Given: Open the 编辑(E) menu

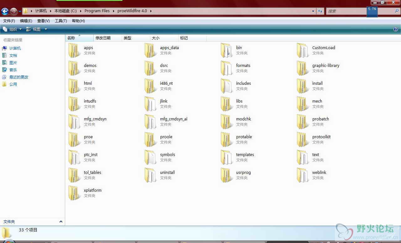Looking at the screenshot, I should tap(26, 21).
